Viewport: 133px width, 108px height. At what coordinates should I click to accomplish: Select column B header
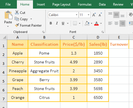[44, 37]
